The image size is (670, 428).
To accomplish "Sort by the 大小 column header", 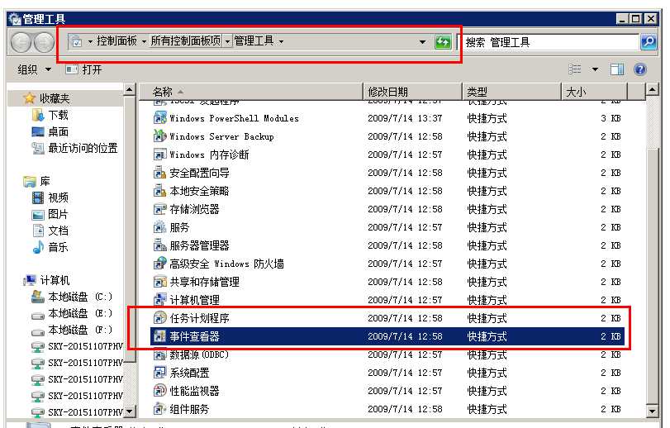I will tap(594, 92).
